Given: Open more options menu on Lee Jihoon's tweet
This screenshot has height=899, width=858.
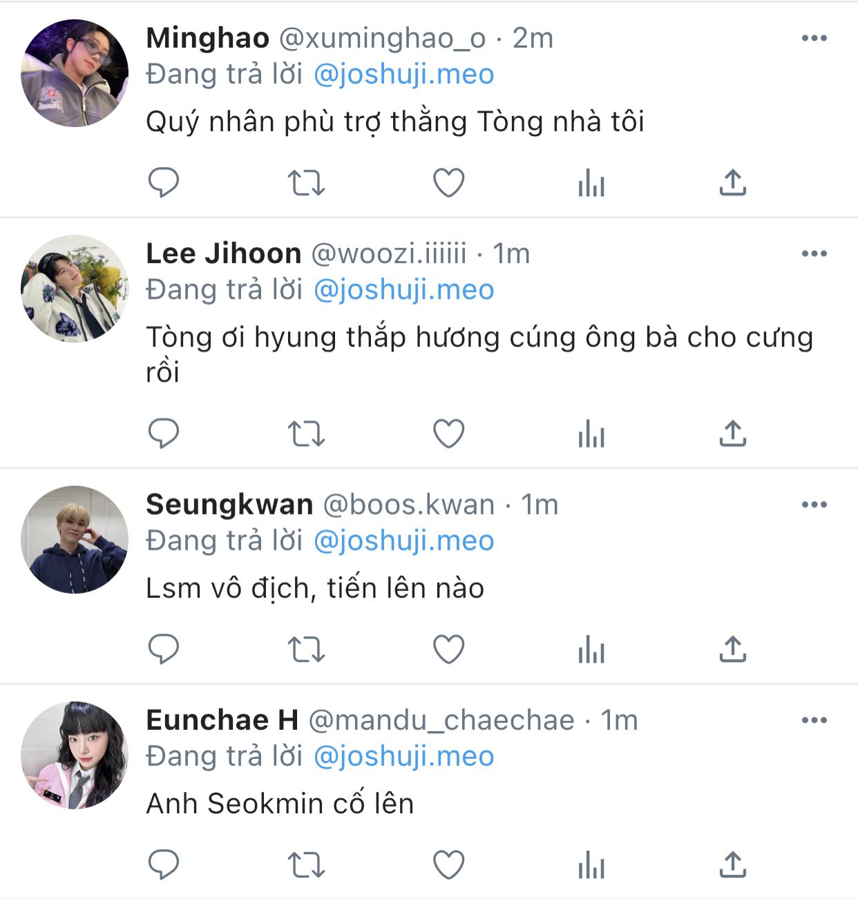Looking at the screenshot, I should tap(814, 253).
